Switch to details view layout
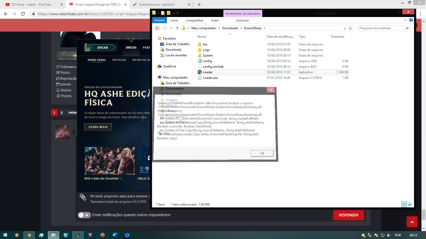The image size is (426, 239). (404, 204)
